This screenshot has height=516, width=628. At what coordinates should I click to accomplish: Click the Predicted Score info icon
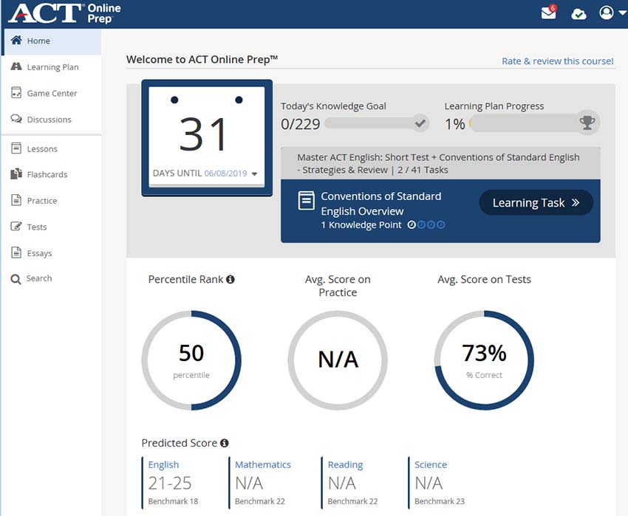pyautogui.click(x=225, y=443)
